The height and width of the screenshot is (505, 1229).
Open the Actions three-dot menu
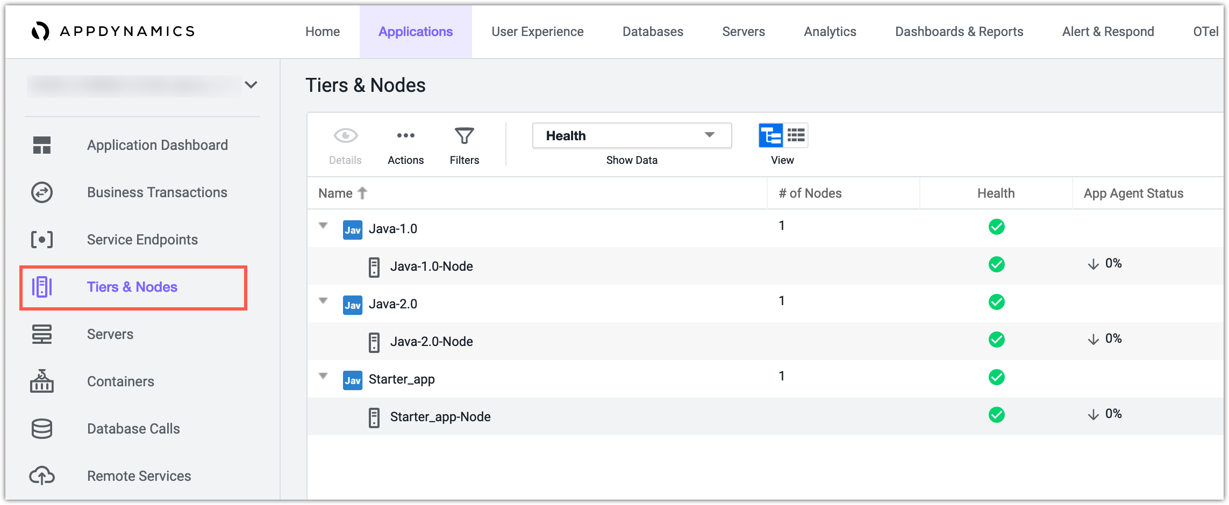coord(406,135)
